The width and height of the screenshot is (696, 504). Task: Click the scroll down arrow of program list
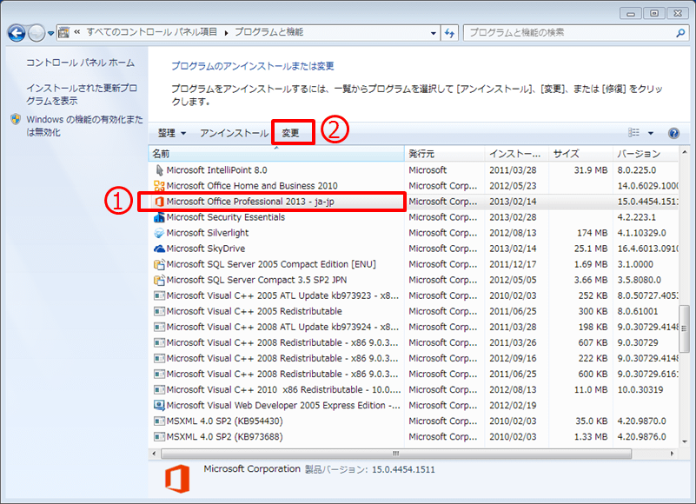click(x=685, y=441)
